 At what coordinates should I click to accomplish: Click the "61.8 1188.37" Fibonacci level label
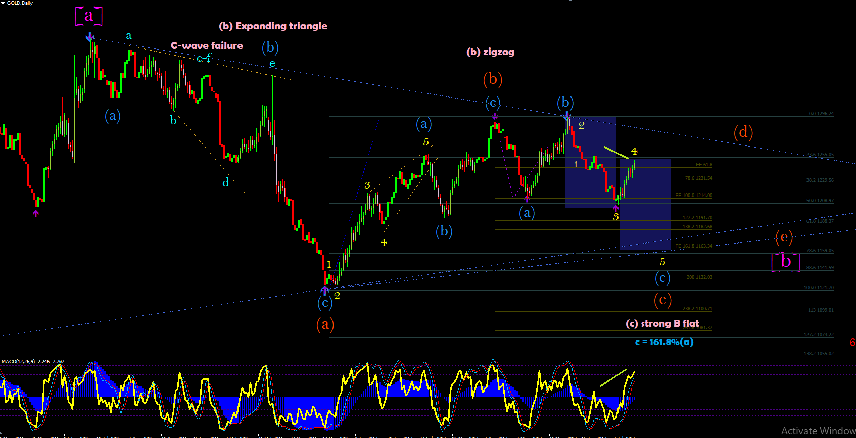[820, 221]
